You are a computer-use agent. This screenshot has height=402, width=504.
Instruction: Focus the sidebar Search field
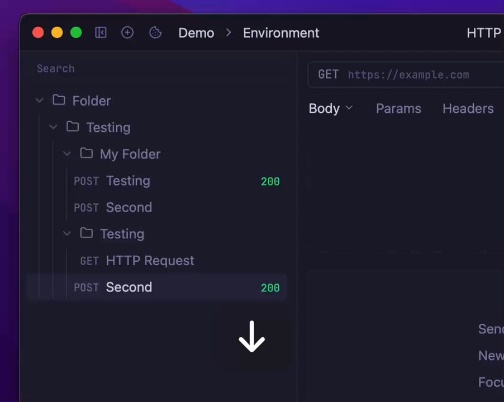click(158, 68)
